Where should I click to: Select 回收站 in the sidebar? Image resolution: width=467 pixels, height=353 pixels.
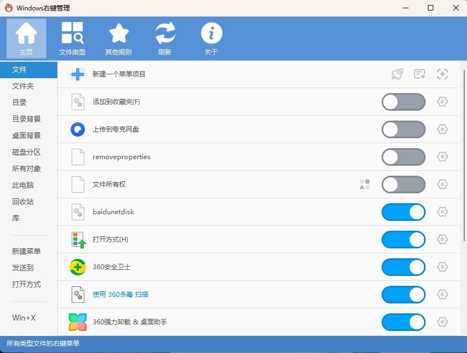pyautogui.click(x=29, y=202)
